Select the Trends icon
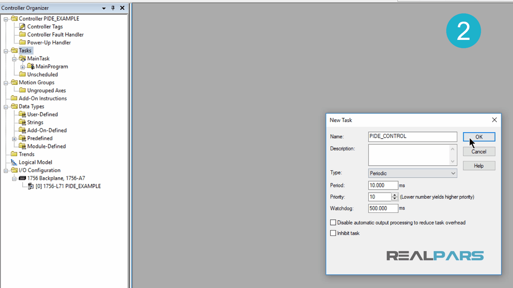Screen dimensions: 513x288 [14, 154]
